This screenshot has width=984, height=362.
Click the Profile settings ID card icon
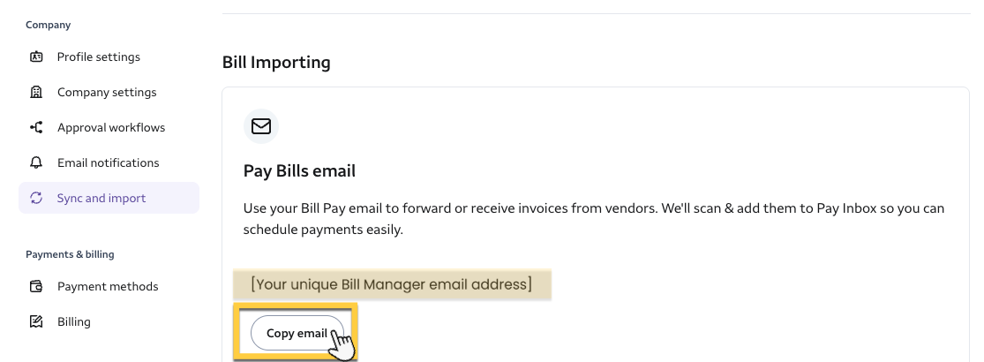coord(36,57)
